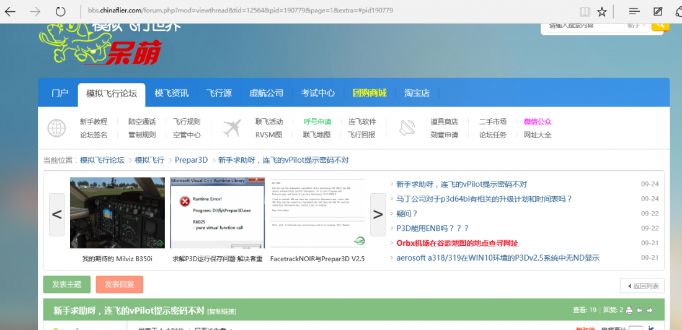Click the 发表回复 button
The width and height of the screenshot is (682, 330).
tap(120, 284)
